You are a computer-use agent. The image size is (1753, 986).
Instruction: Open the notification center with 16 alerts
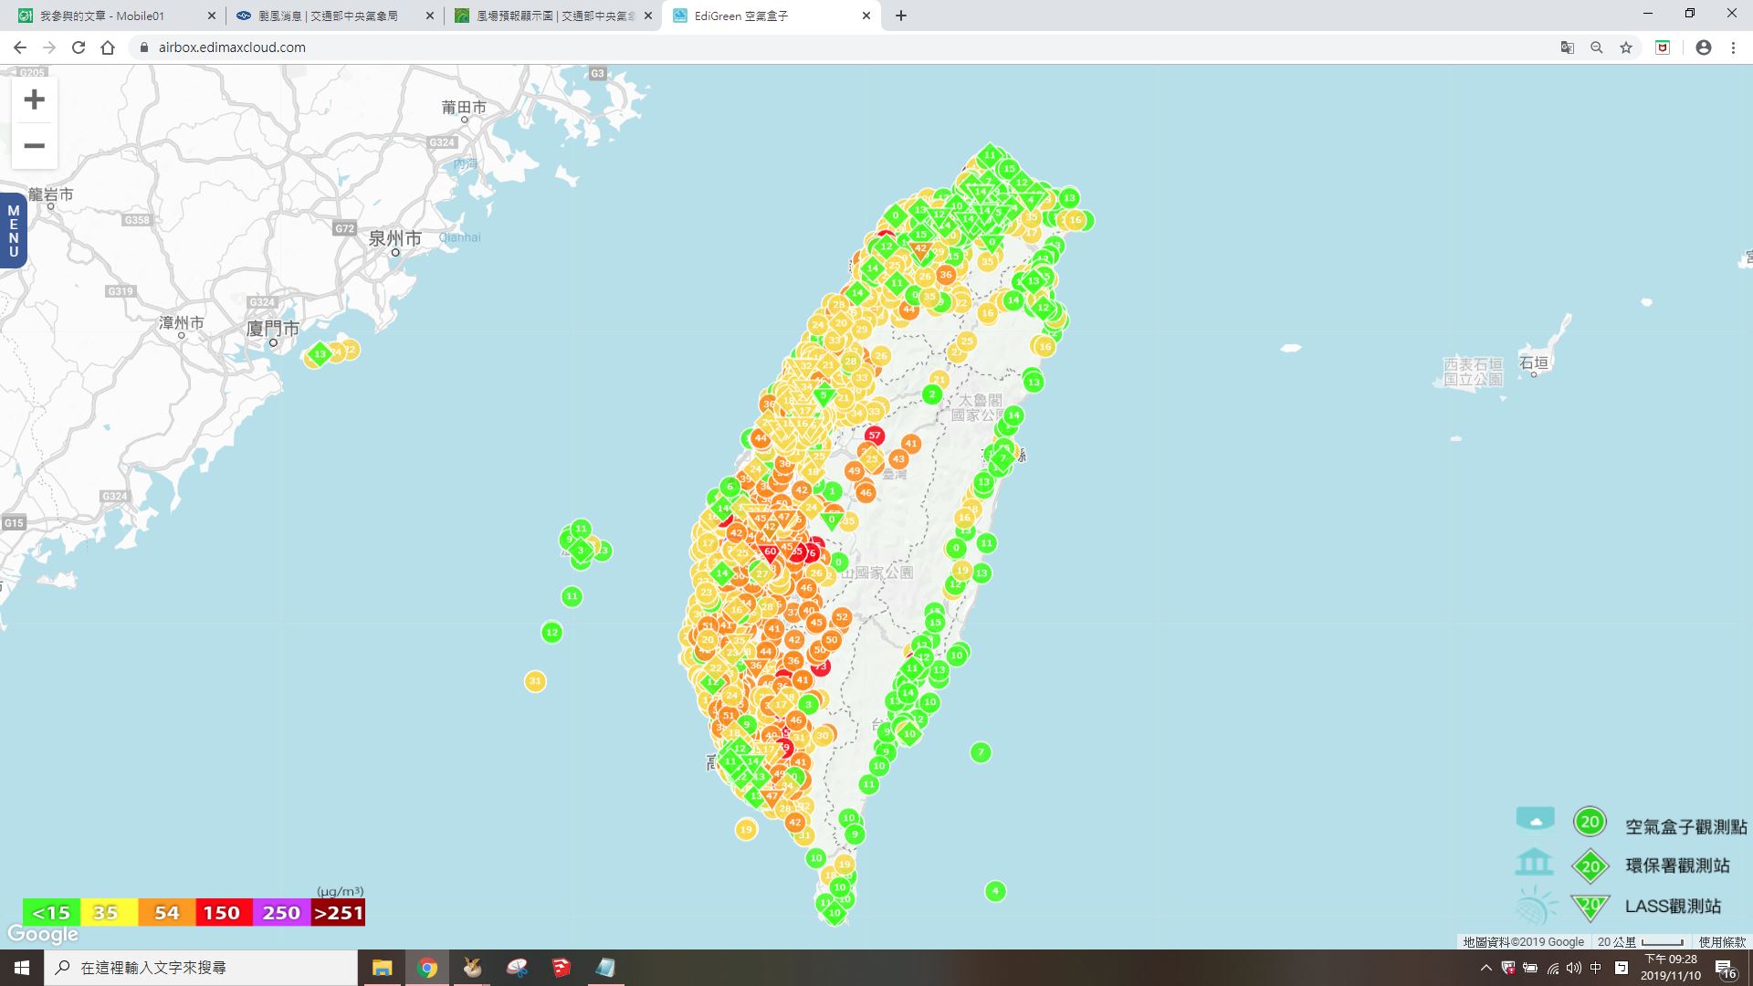1726,969
